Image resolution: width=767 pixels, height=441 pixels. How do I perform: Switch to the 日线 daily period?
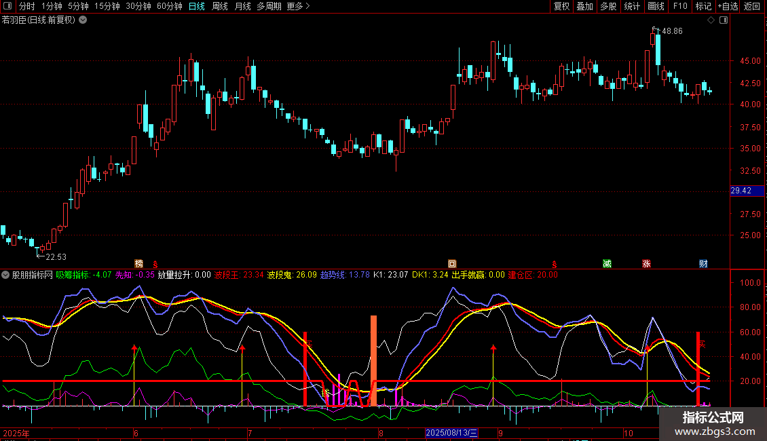click(196, 7)
